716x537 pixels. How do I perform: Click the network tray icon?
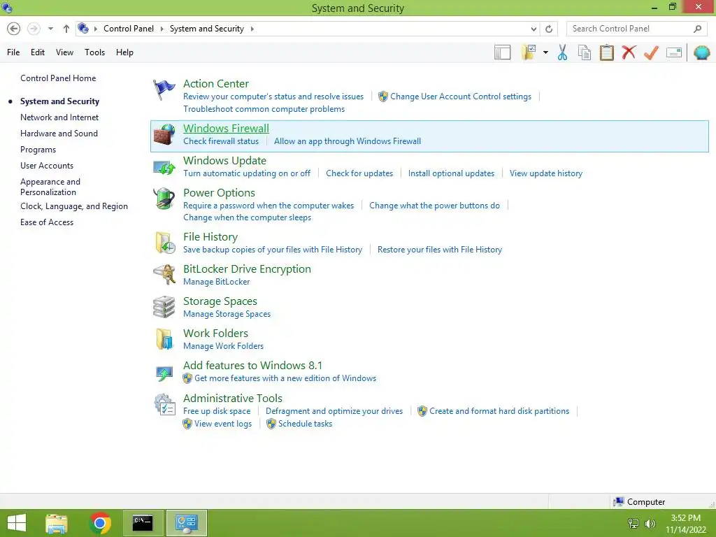point(633,523)
